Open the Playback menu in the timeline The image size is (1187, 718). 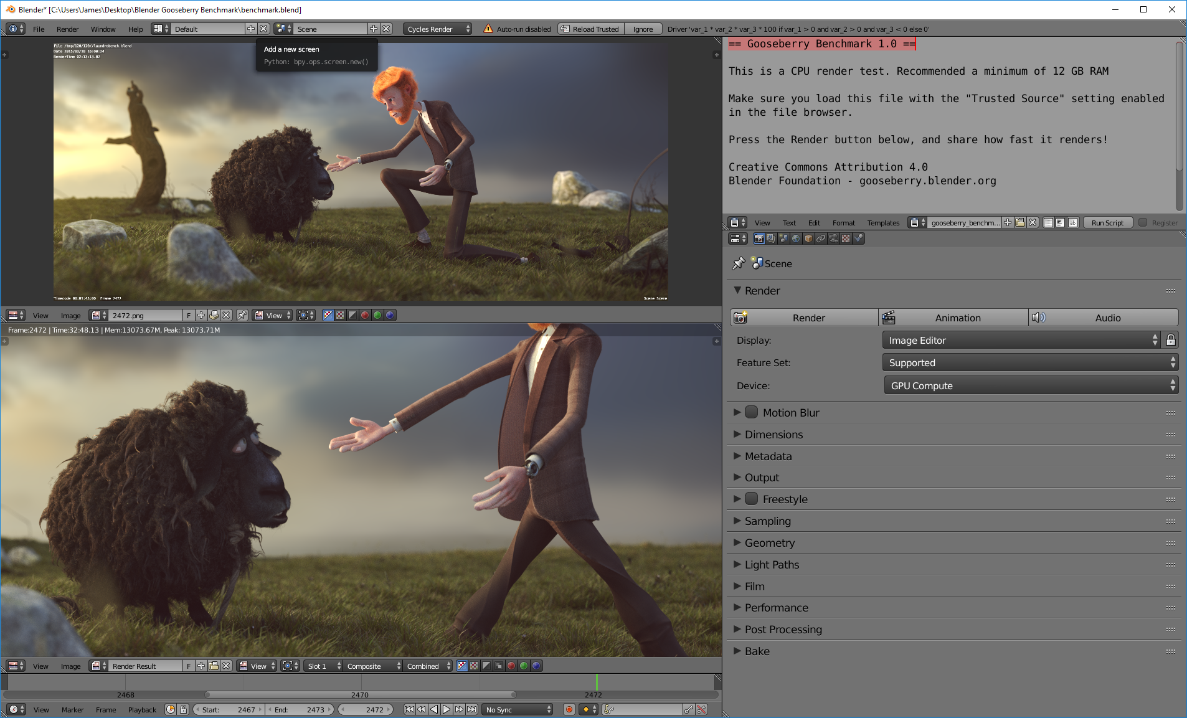pyautogui.click(x=142, y=710)
